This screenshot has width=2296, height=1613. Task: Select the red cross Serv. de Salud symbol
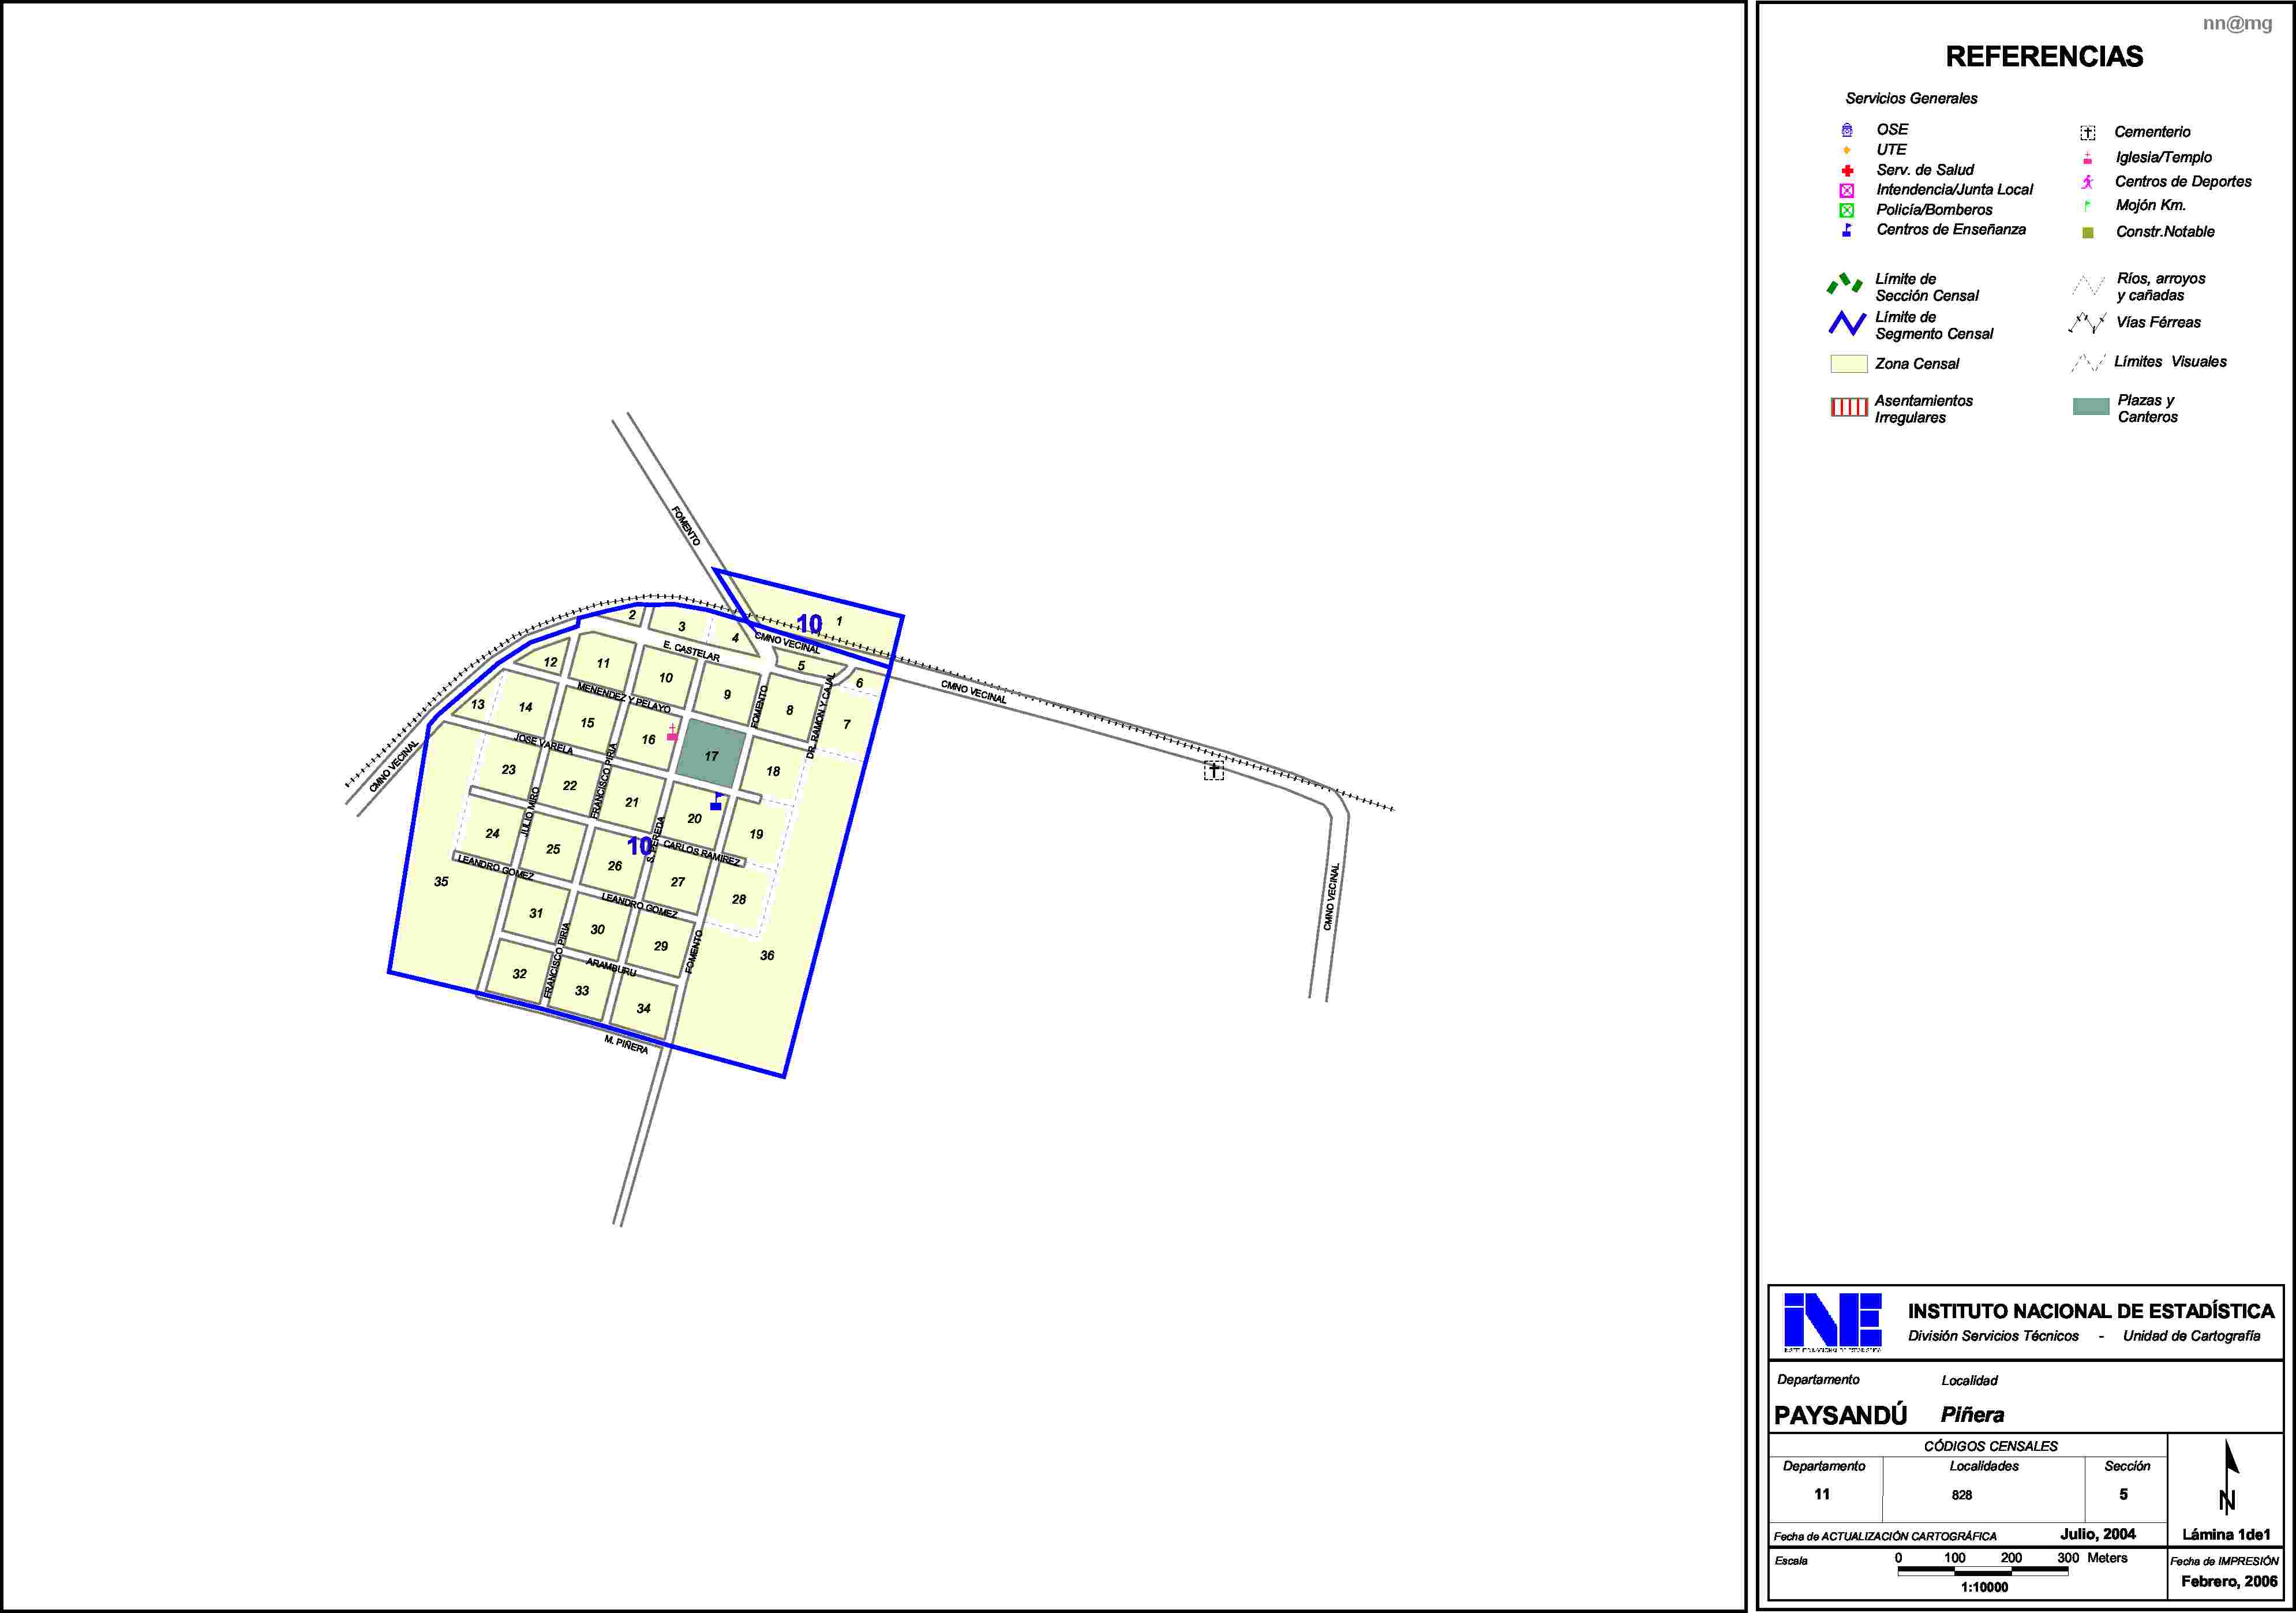click(x=1847, y=170)
